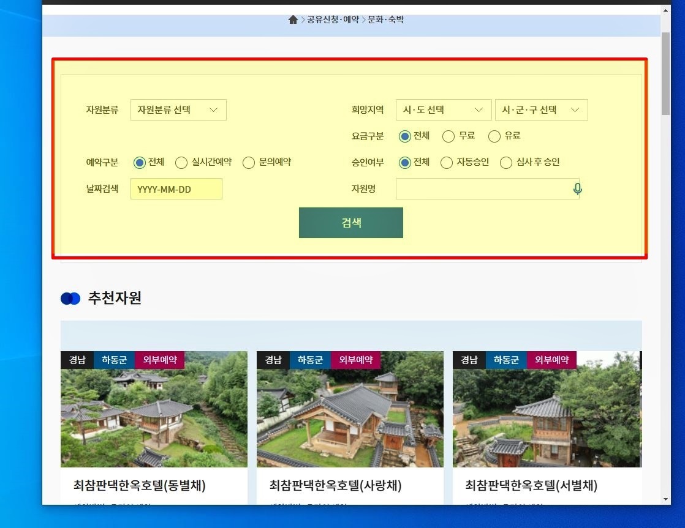685x528 pixels.
Task: Choose 실시간예약 reservation type
Action: pyautogui.click(x=181, y=162)
